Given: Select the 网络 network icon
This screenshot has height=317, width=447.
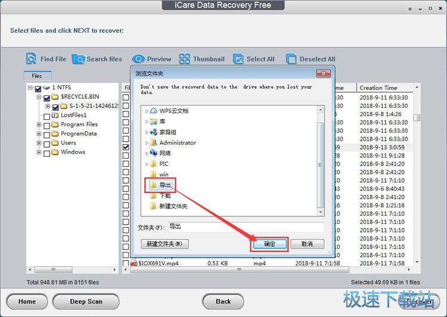Looking at the screenshot, I should tap(153, 153).
